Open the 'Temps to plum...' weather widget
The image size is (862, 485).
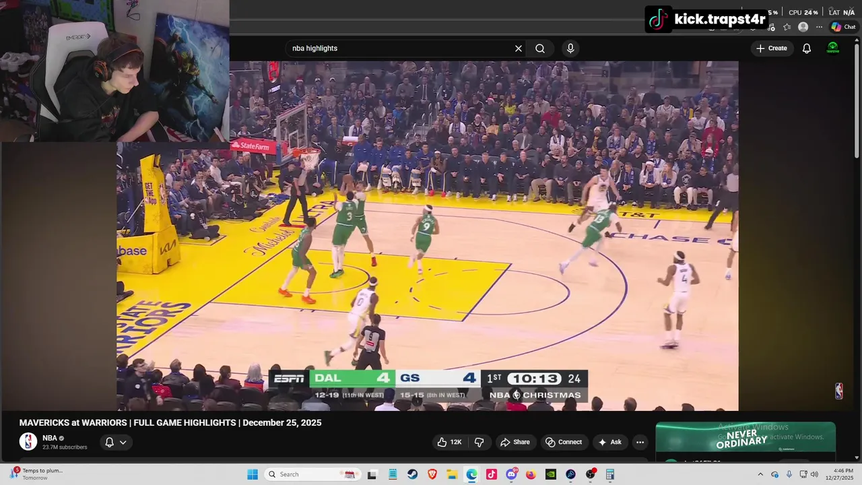pos(37,474)
